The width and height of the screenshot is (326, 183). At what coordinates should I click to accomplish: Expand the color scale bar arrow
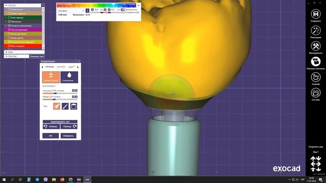139,6
